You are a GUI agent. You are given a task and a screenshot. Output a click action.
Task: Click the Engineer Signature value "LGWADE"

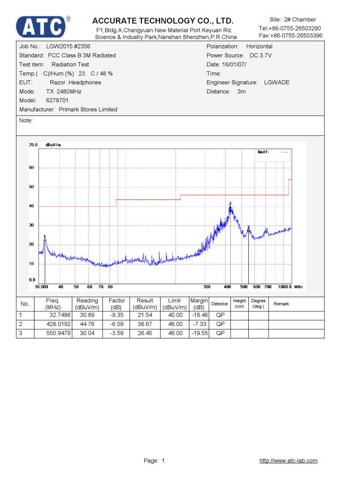pyautogui.click(x=277, y=82)
